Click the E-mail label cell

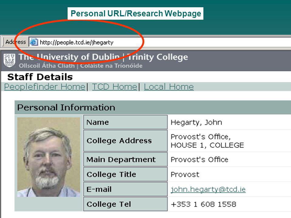[x=125, y=189]
